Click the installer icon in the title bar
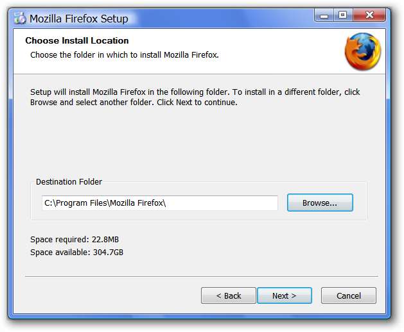Image resolution: width=404 pixels, height=332 pixels. pos(19,18)
